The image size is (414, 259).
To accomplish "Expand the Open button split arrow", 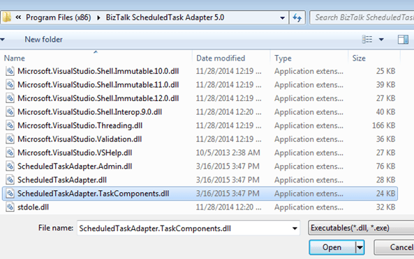I will [360, 247].
